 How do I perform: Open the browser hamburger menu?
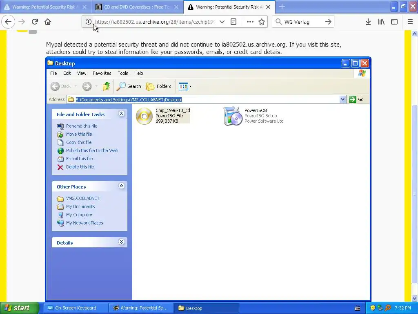410,22
